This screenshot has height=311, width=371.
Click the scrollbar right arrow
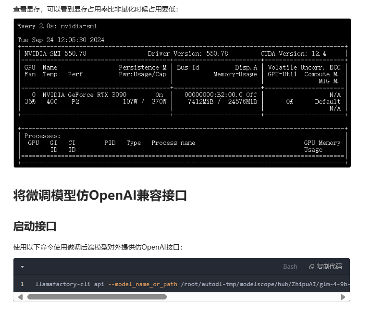click(343, 297)
